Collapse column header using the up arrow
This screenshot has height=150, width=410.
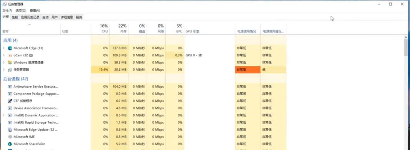click(x=30, y=24)
